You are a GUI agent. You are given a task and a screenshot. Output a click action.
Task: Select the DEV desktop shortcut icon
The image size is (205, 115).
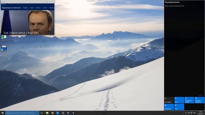(x=4, y=48)
